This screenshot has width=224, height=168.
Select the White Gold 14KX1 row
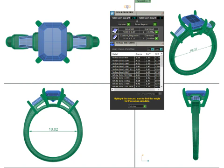pyautogui.click(x=136, y=84)
